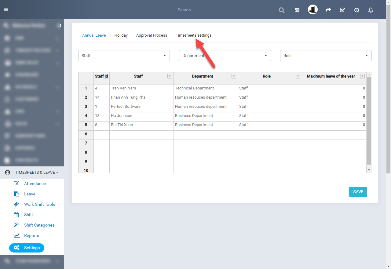Click the Shift Categories wand icon
The width and height of the screenshot is (391, 269).
pyautogui.click(x=16, y=225)
